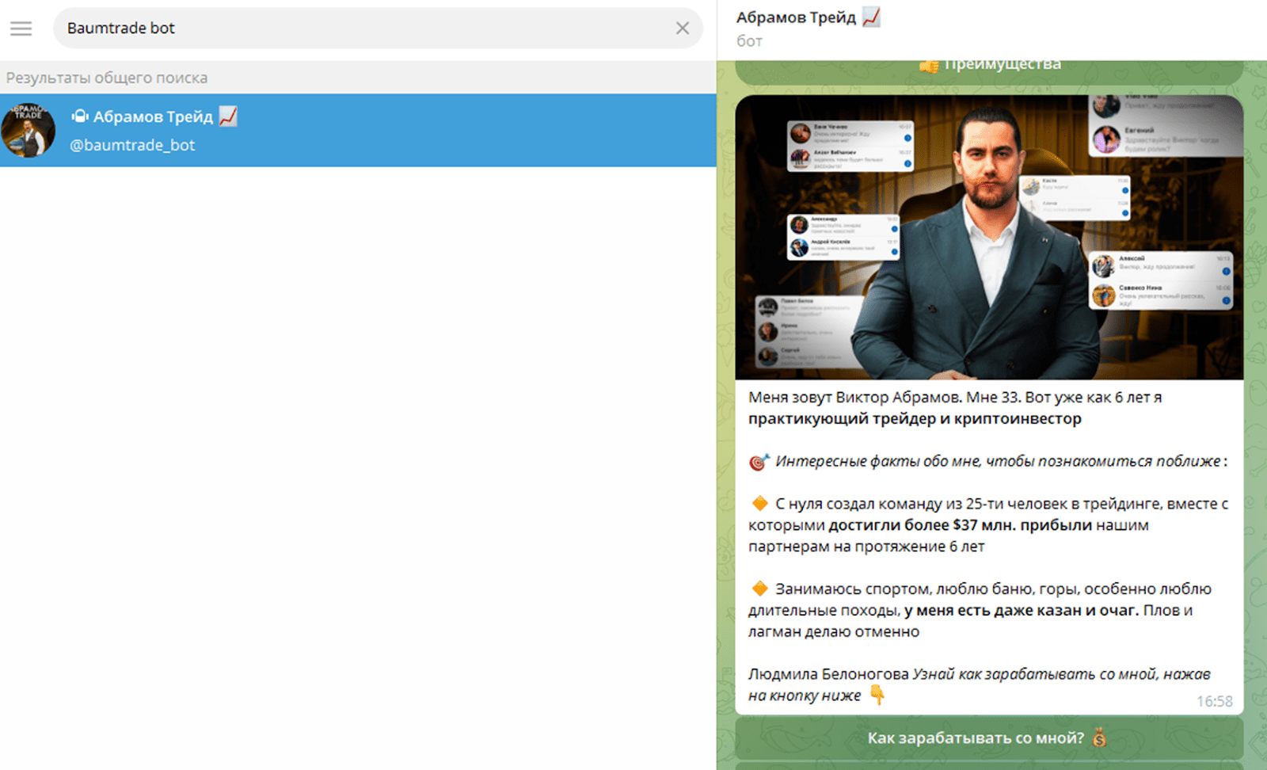The image size is (1267, 770).
Task: Click the orange diamond before С нуля создал
Action: click(x=759, y=503)
